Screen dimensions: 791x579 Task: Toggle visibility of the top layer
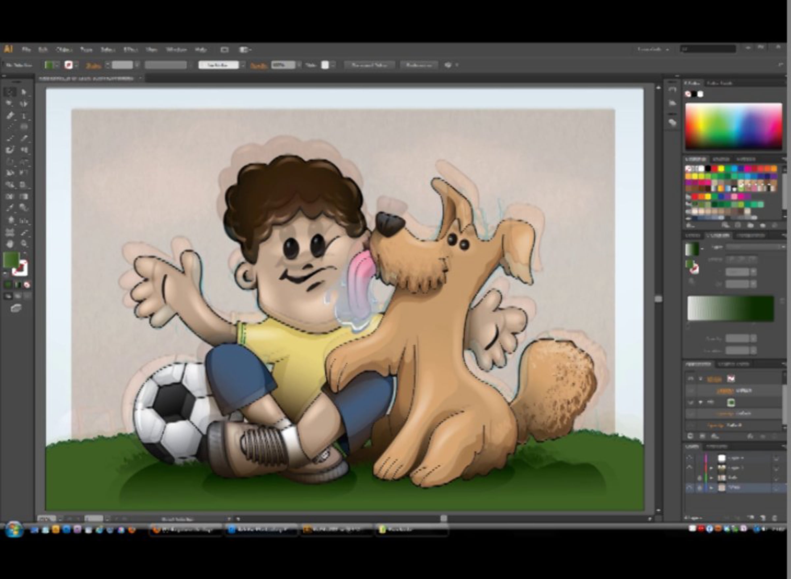[689, 458]
